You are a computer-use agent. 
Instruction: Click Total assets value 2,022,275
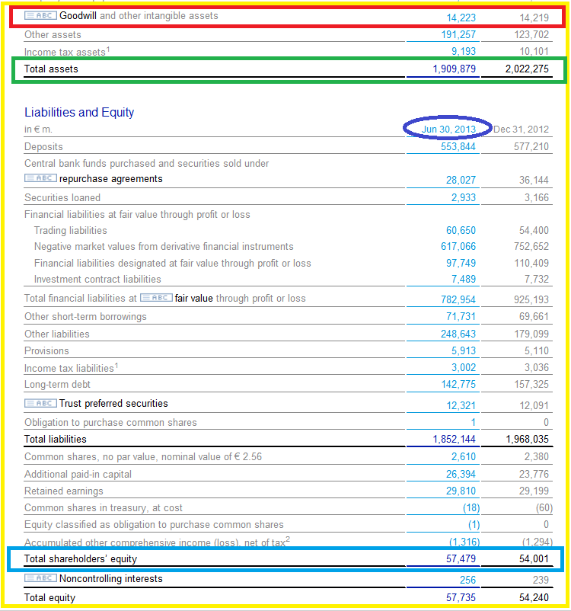pyautogui.click(x=527, y=69)
